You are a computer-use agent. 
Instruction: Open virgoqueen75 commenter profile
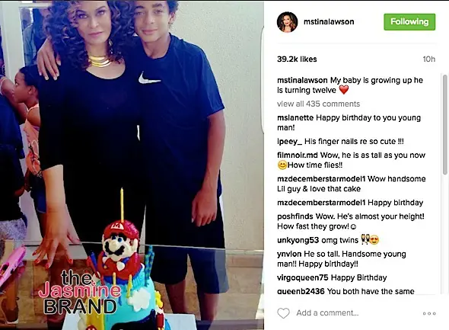coord(303,277)
